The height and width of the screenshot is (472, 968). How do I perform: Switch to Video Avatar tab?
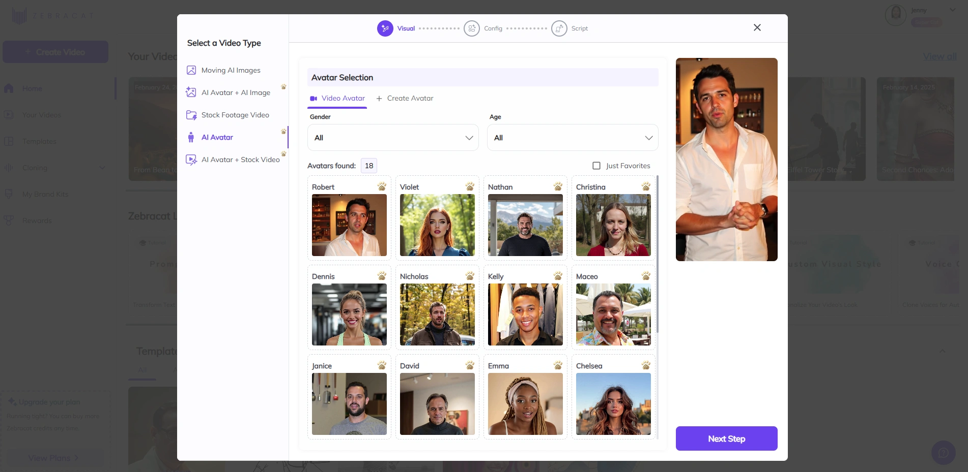(x=337, y=99)
